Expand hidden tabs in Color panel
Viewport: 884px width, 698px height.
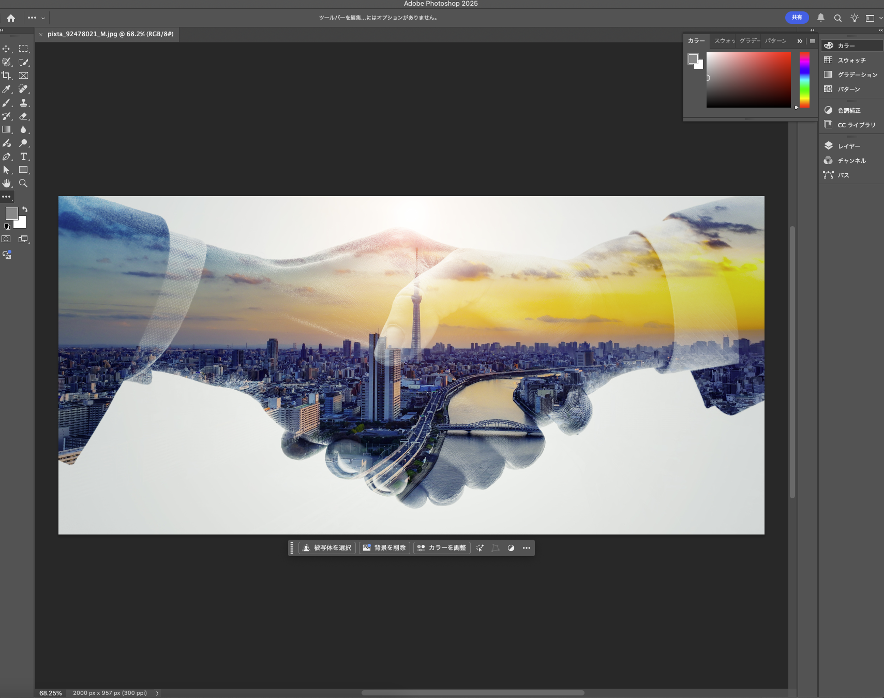point(800,41)
